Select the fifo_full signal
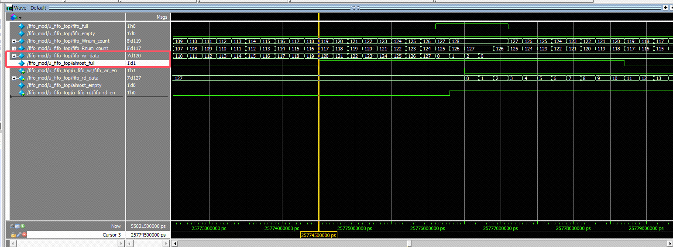The width and height of the screenshot is (673, 247). click(58, 26)
